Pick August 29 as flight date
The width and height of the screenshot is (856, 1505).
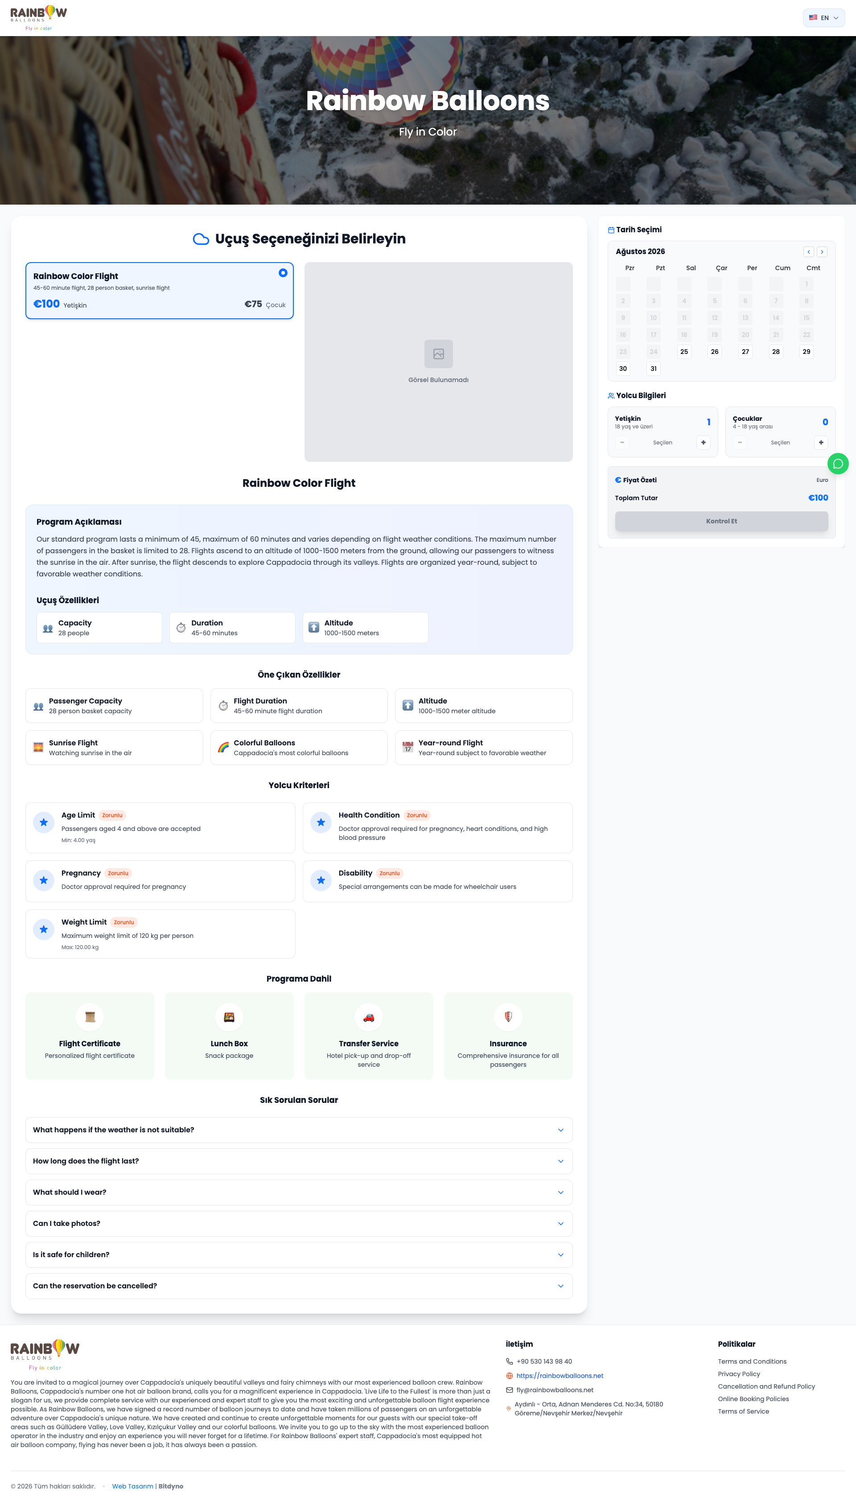pyautogui.click(x=807, y=351)
